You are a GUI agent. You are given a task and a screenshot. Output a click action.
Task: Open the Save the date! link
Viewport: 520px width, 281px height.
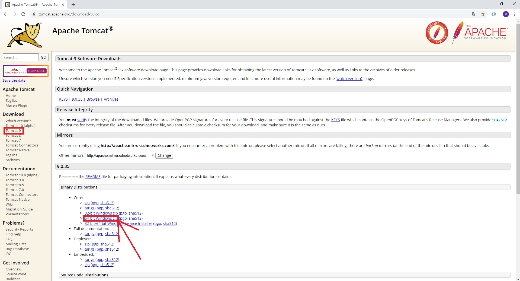[15, 81]
